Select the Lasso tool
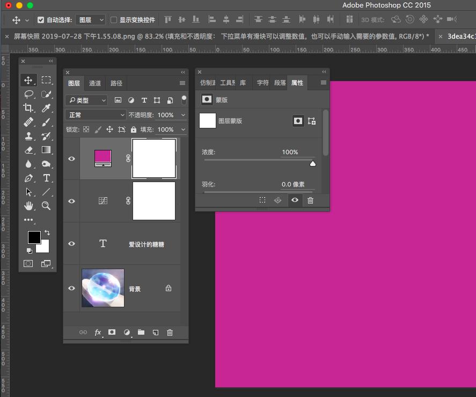Viewport: 476px width, 397px height. (28, 94)
